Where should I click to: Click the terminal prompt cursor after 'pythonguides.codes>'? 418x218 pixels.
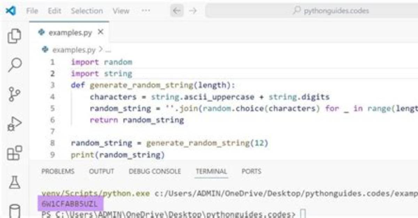pyautogui.click(x=302, y=214)
